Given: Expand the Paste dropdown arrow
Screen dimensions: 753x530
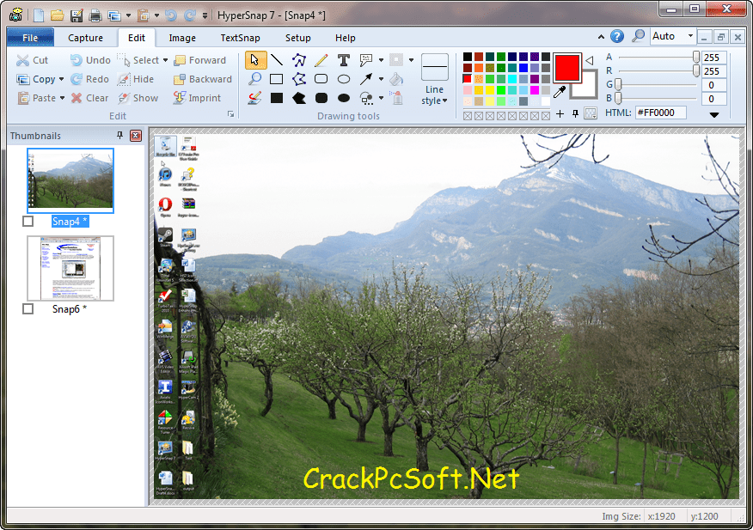Looking at the screenshot, I should [62, 98].
